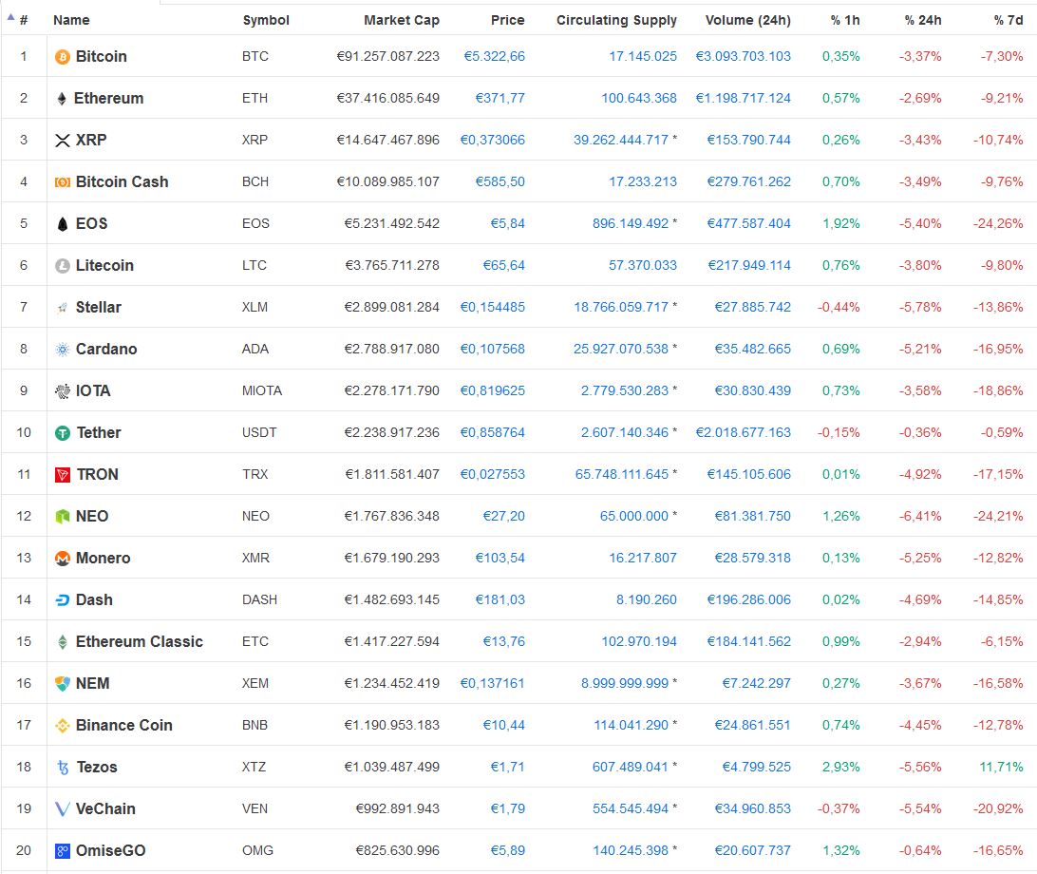Click the Dash logo icon
Screen dimensions: 1037x874
(x=62, y=600)
